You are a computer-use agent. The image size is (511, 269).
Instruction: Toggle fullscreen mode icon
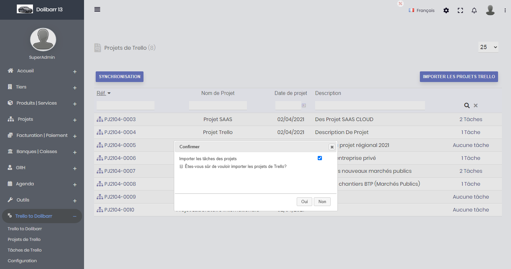pos(460,10)
